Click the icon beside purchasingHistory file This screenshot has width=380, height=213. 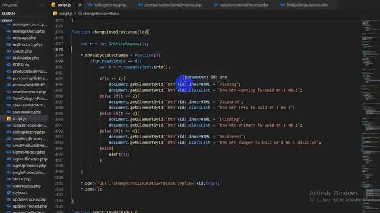(8, 78)
